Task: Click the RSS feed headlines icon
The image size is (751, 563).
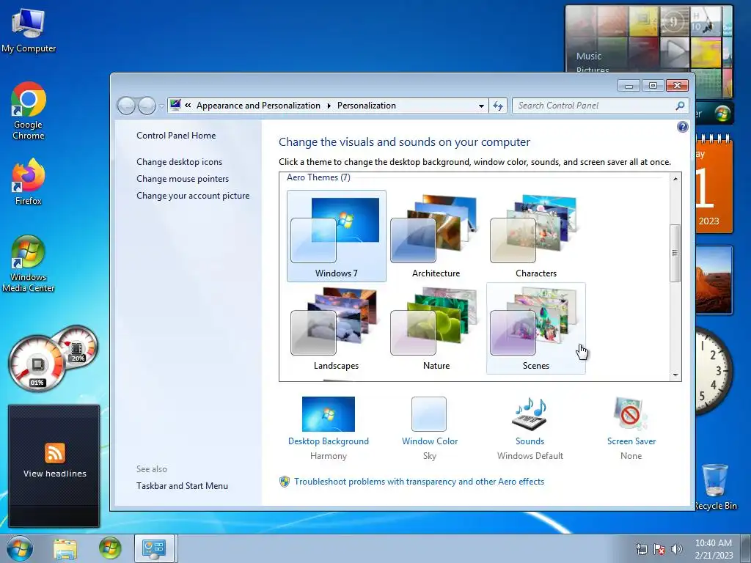Action: tap(54, 453)
